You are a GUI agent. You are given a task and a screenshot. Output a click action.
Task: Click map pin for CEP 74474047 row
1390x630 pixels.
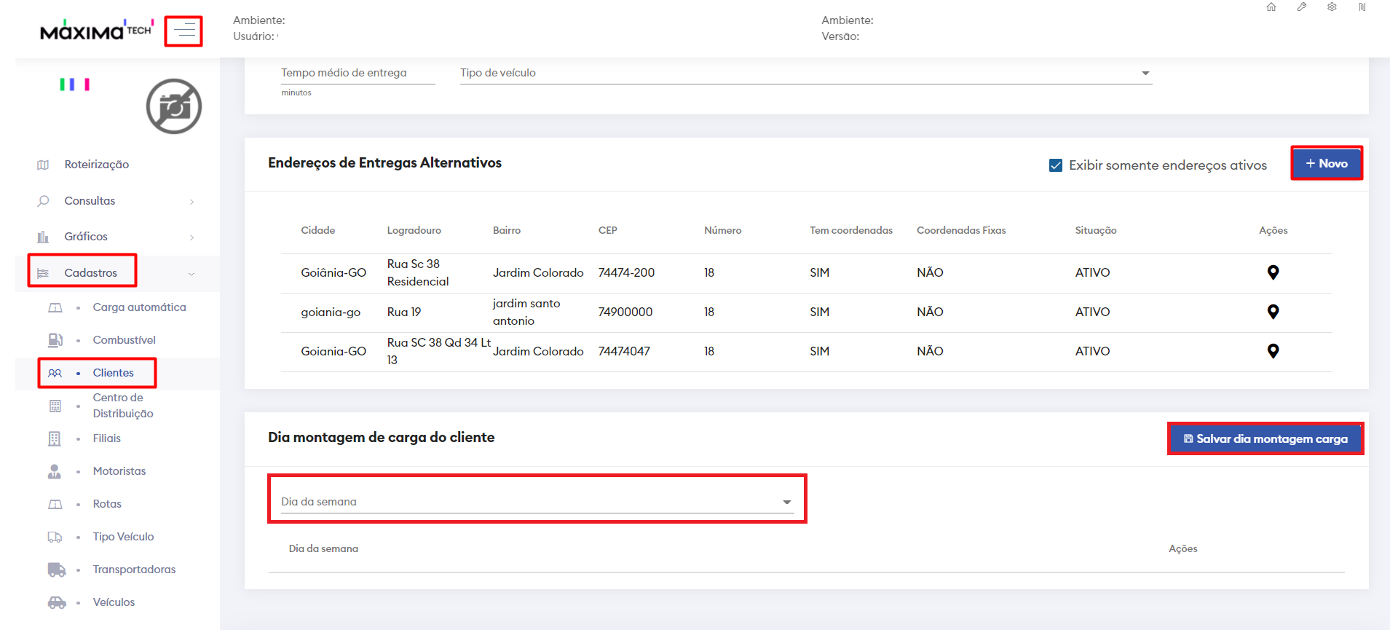point(1272,351)
